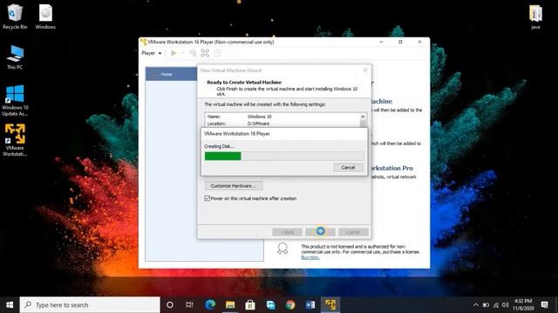Toggle Power on this virtual machine after creation
This screenshot has width=558, height=313.
(250, 198)
